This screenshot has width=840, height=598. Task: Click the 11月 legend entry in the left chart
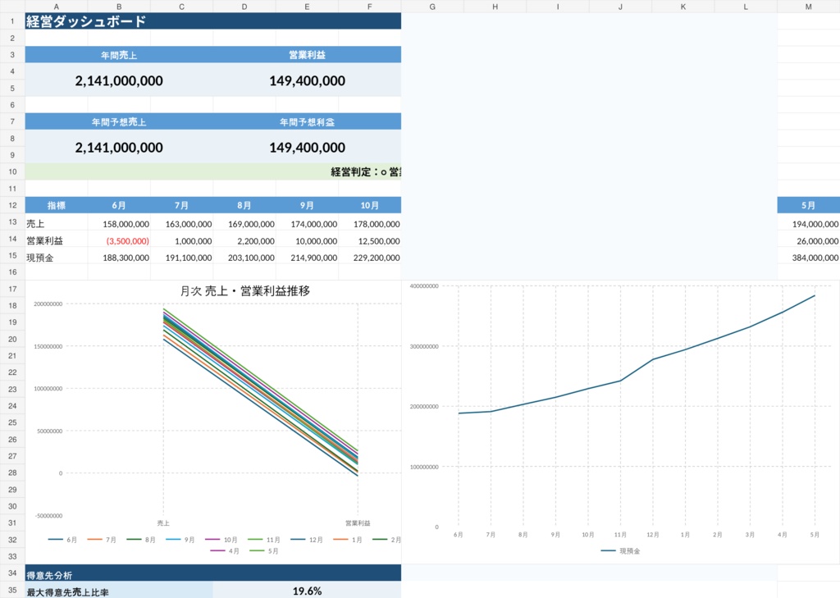(264, 540)
